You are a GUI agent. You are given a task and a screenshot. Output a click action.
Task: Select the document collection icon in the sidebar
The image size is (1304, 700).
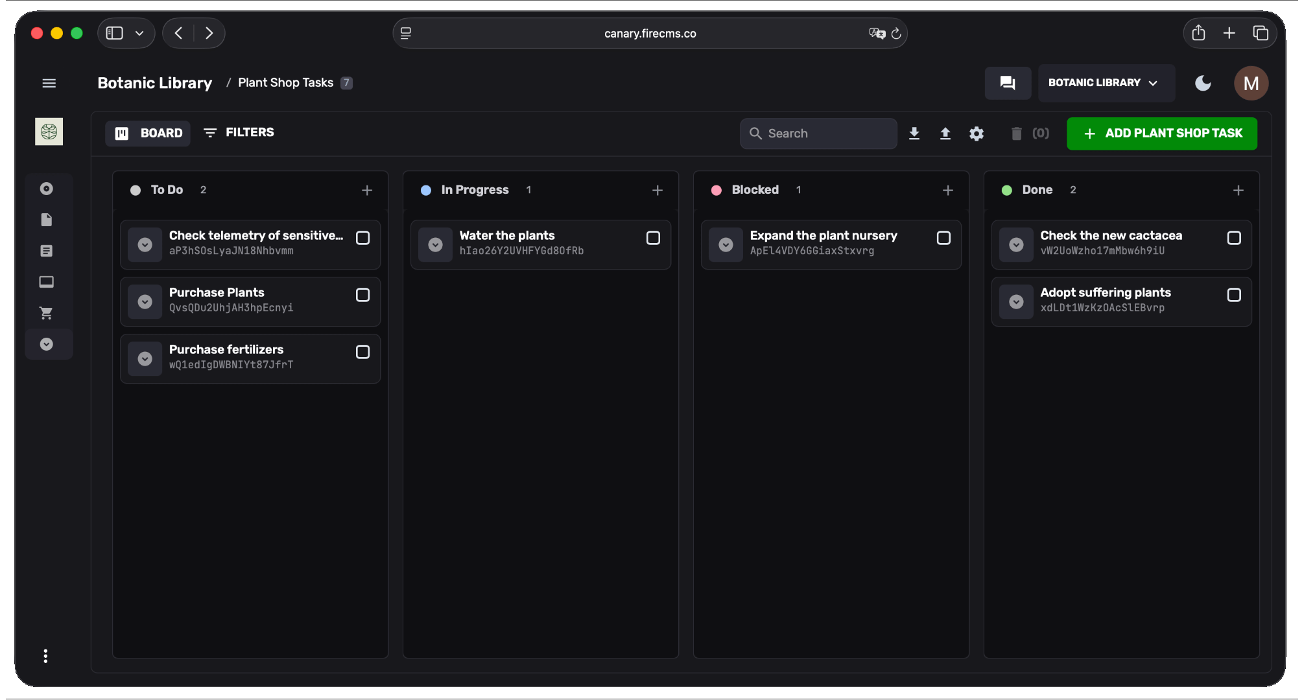pos(46,220)
